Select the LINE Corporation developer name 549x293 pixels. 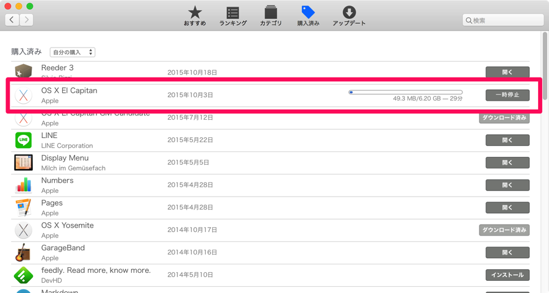click(67, 146)
